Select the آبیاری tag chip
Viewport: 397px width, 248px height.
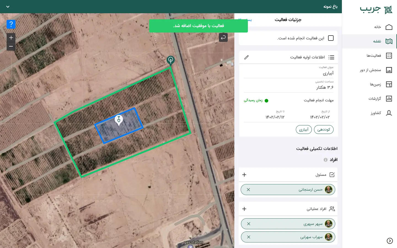coord(304,130)
